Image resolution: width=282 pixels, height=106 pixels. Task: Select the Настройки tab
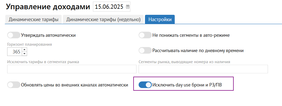pyautogui.click(x=160, y=20)
